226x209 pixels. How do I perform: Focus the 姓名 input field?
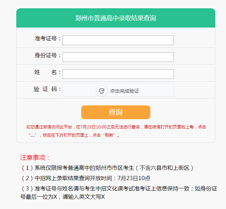[118, 74]
